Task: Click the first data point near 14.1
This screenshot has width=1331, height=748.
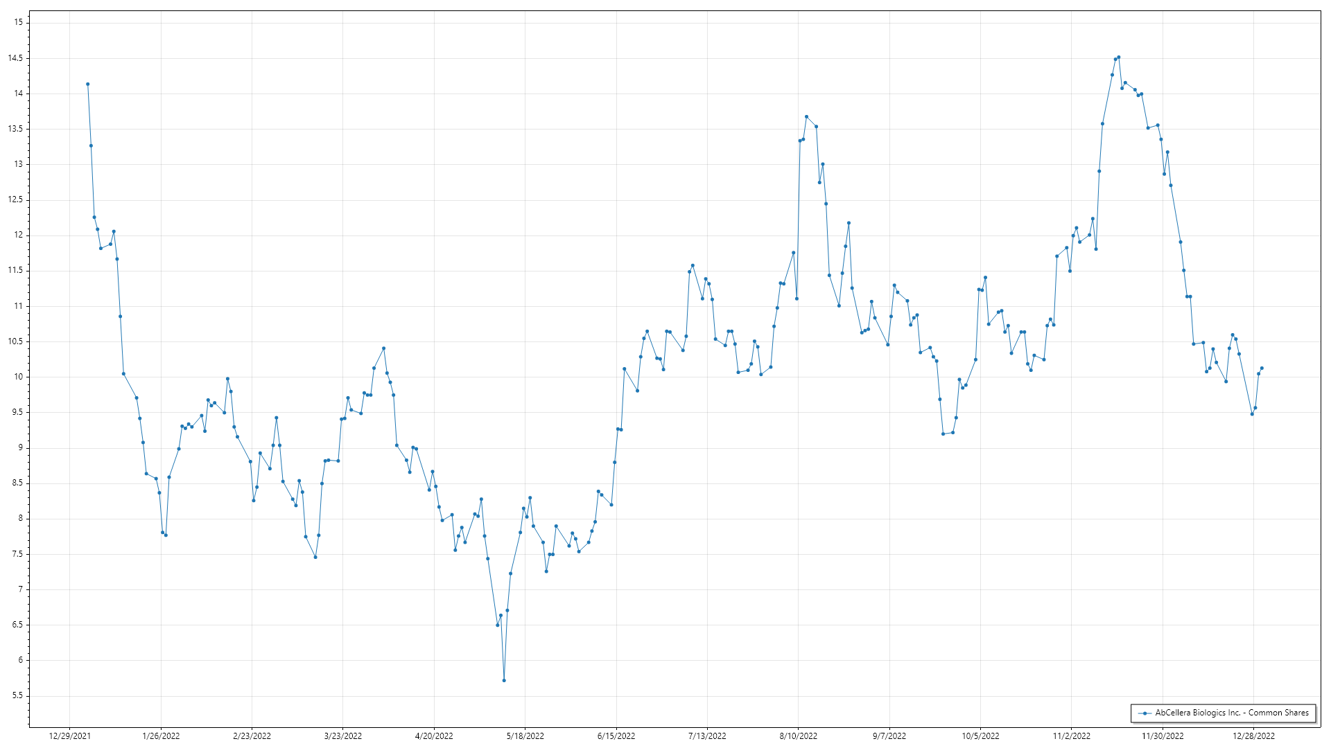Action: 87,84
